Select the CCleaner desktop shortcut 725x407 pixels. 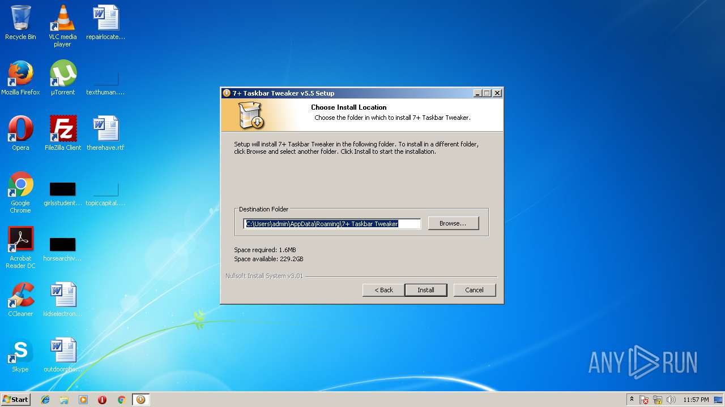(20, 300)
